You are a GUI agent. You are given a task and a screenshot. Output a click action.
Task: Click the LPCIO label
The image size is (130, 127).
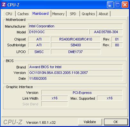pyautogui.click(x=21, y=52)
